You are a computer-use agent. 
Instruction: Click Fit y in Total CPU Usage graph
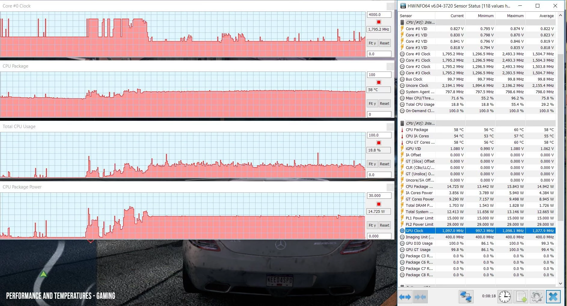tap(372, 164)
